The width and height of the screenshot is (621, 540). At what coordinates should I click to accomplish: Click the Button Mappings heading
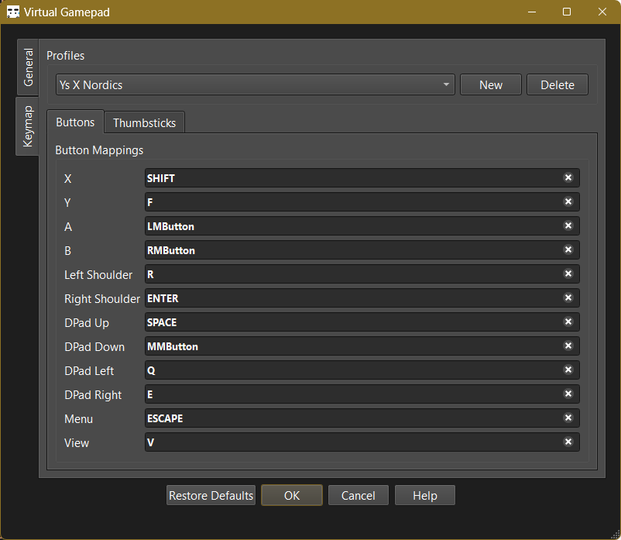[x=99, y=150]
